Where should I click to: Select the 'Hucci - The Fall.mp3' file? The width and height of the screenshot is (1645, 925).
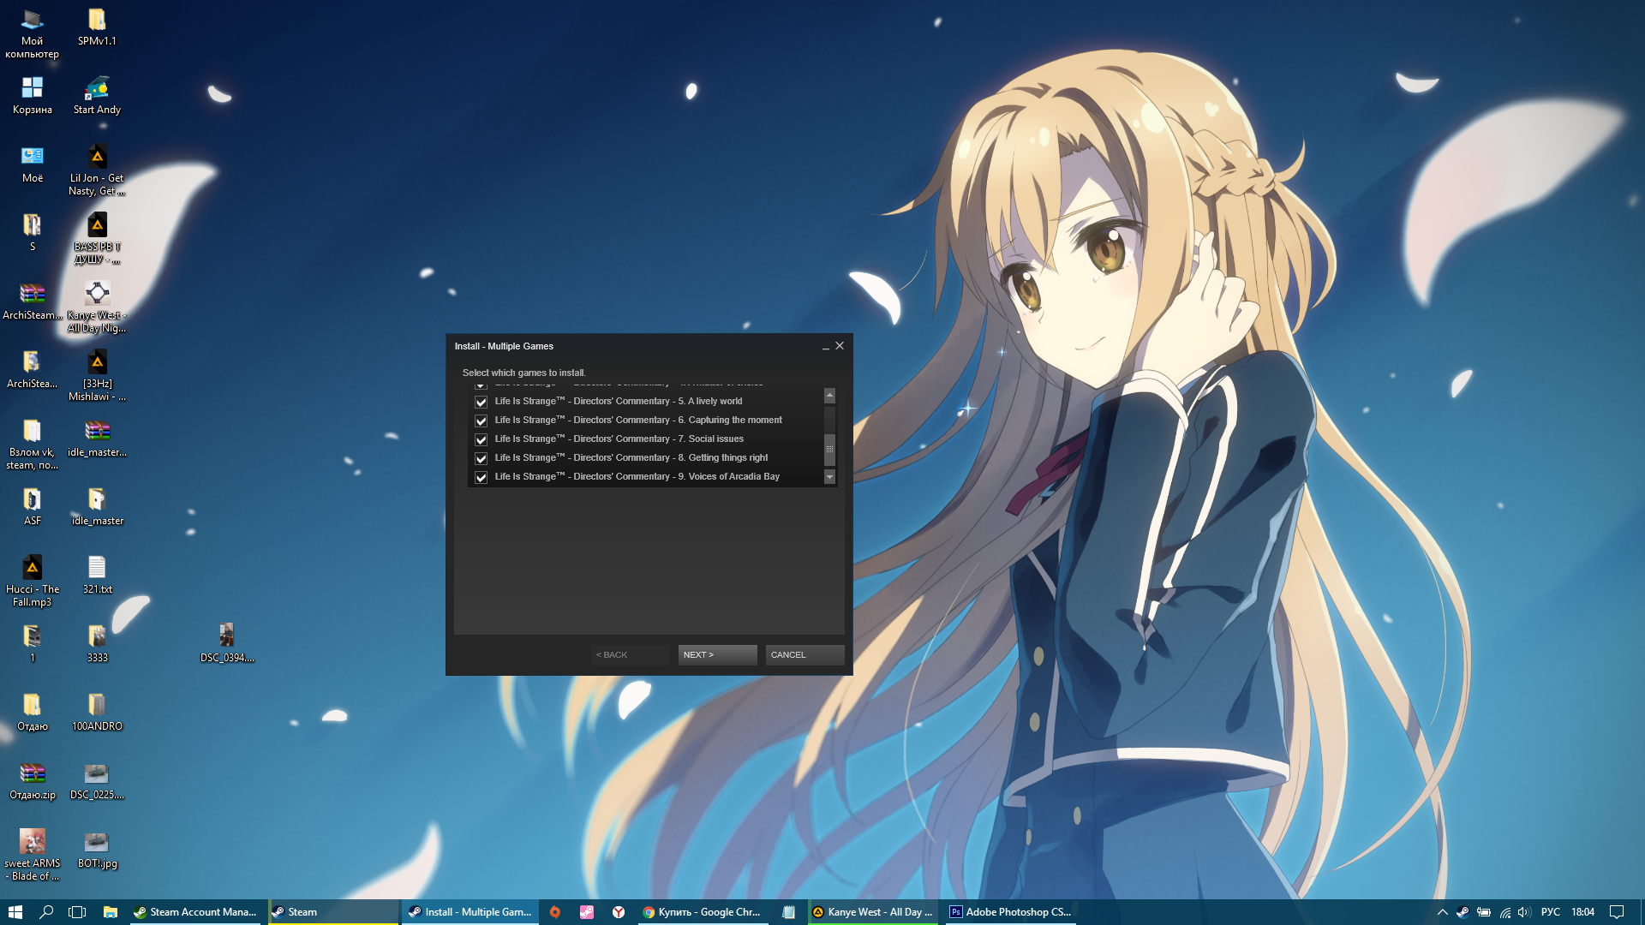[33, 582]
